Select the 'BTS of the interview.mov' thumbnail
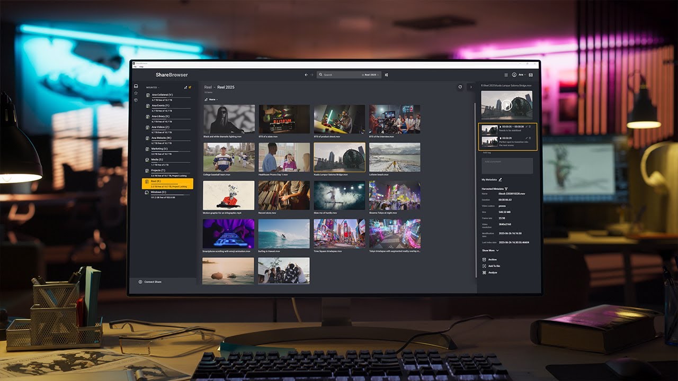Image resolution: width=678 pixels, height=381 pixels. (x=395, y=119)
